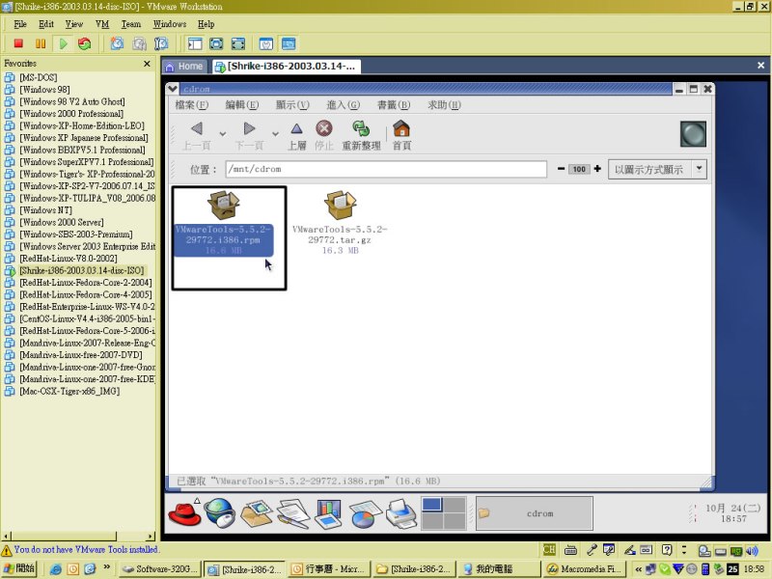Close the Favorites panel

tap(147, 64)
